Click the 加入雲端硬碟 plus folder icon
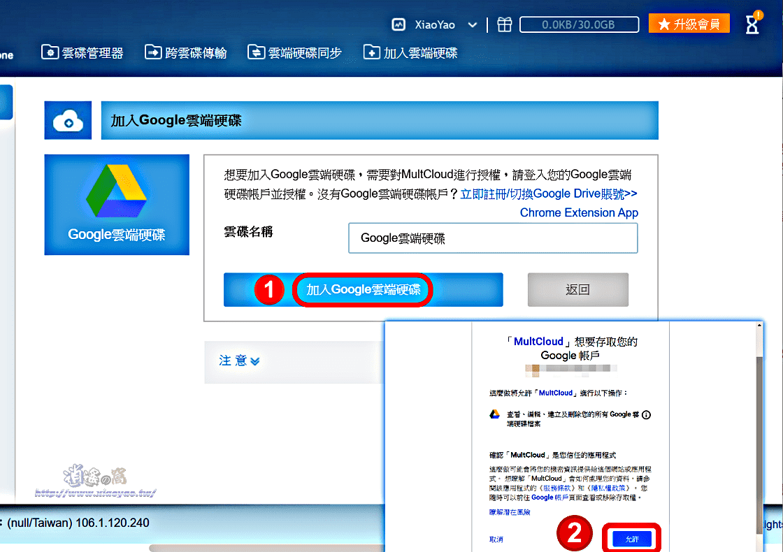 point(371,52)
